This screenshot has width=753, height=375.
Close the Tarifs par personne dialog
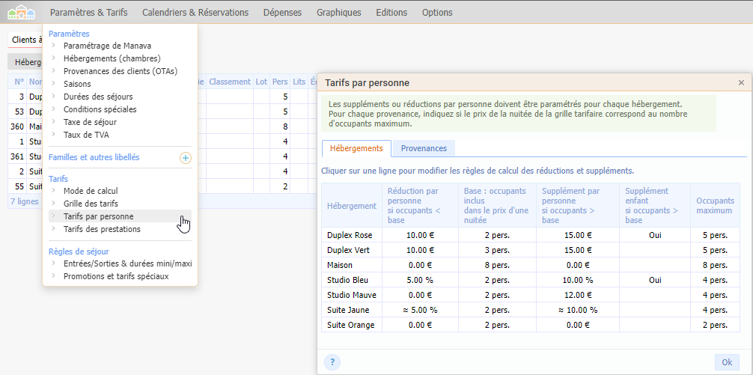pyautogui.click(x=741, y=83)
